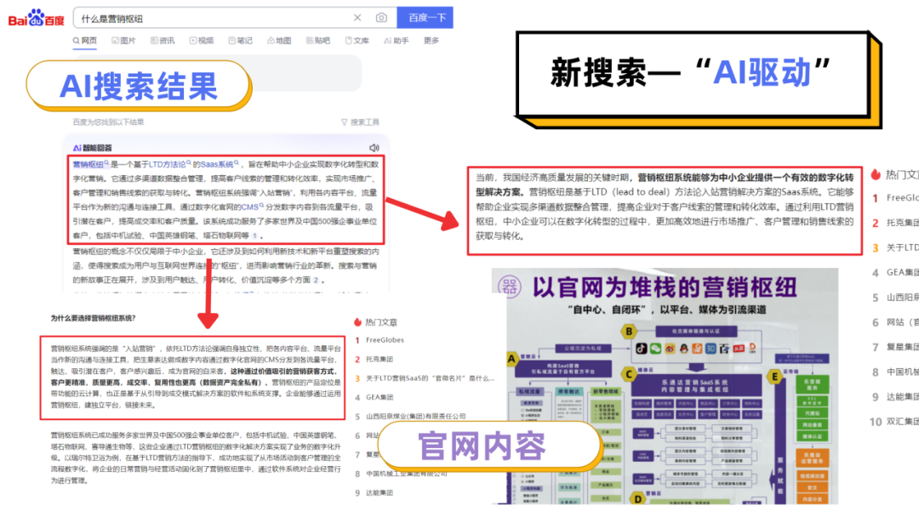Click the 百度一下 search button
919x517 pixels.
tap(425, 18)
